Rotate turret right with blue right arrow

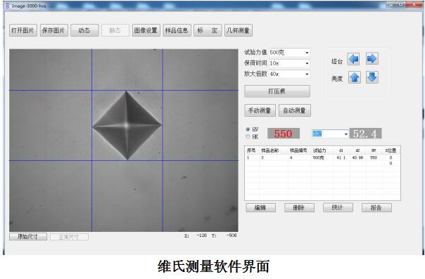(372, 59)
